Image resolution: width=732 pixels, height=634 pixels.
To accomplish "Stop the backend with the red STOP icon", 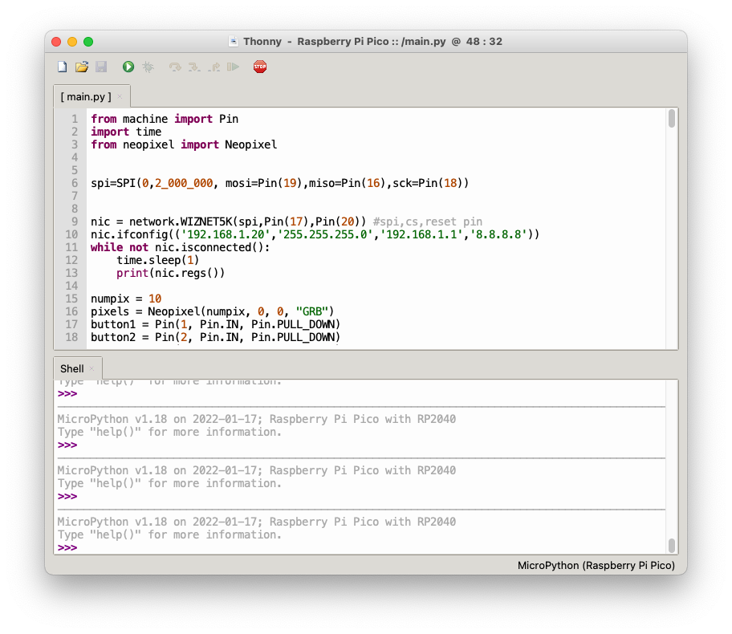I will coord(260,67).
